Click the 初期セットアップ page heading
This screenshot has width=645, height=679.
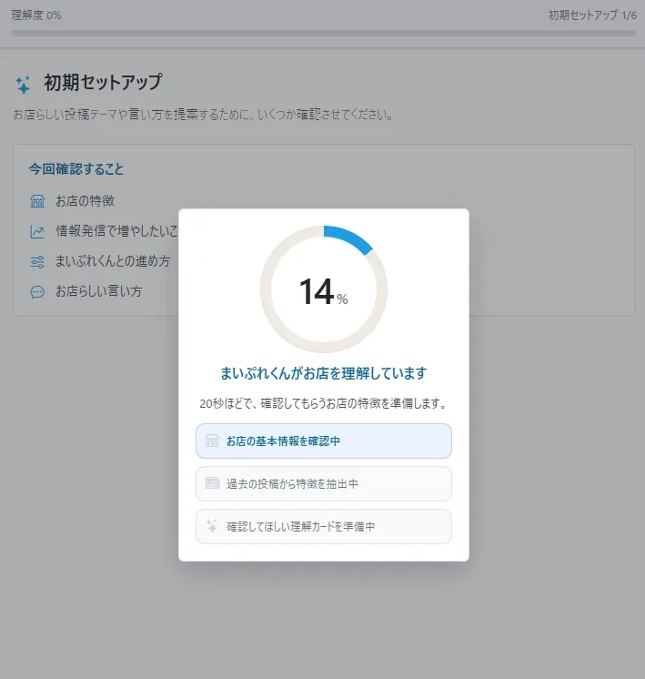(103, 82)
